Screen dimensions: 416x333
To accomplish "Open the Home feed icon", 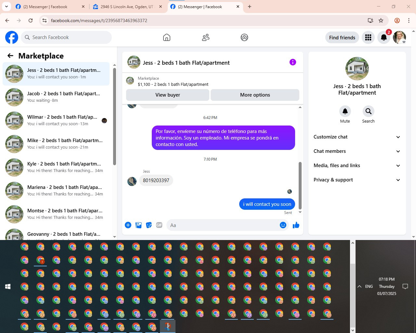I will click(167, 37).
